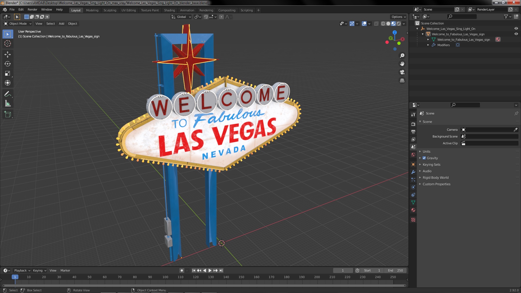
Task: Switch to material preview shading
Action: pos(393,24)
